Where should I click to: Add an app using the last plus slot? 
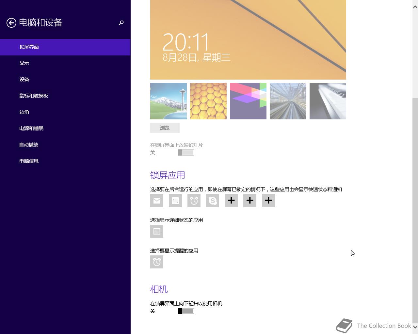pos(268,201)
